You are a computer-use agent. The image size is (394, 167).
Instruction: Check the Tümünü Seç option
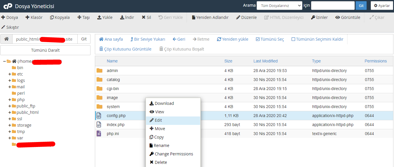click(270, 39)
